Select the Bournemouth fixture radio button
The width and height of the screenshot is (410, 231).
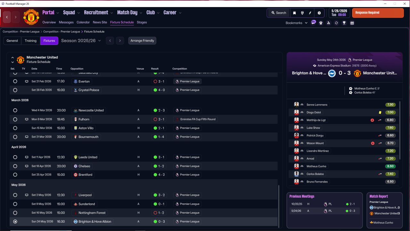(15, 137)
